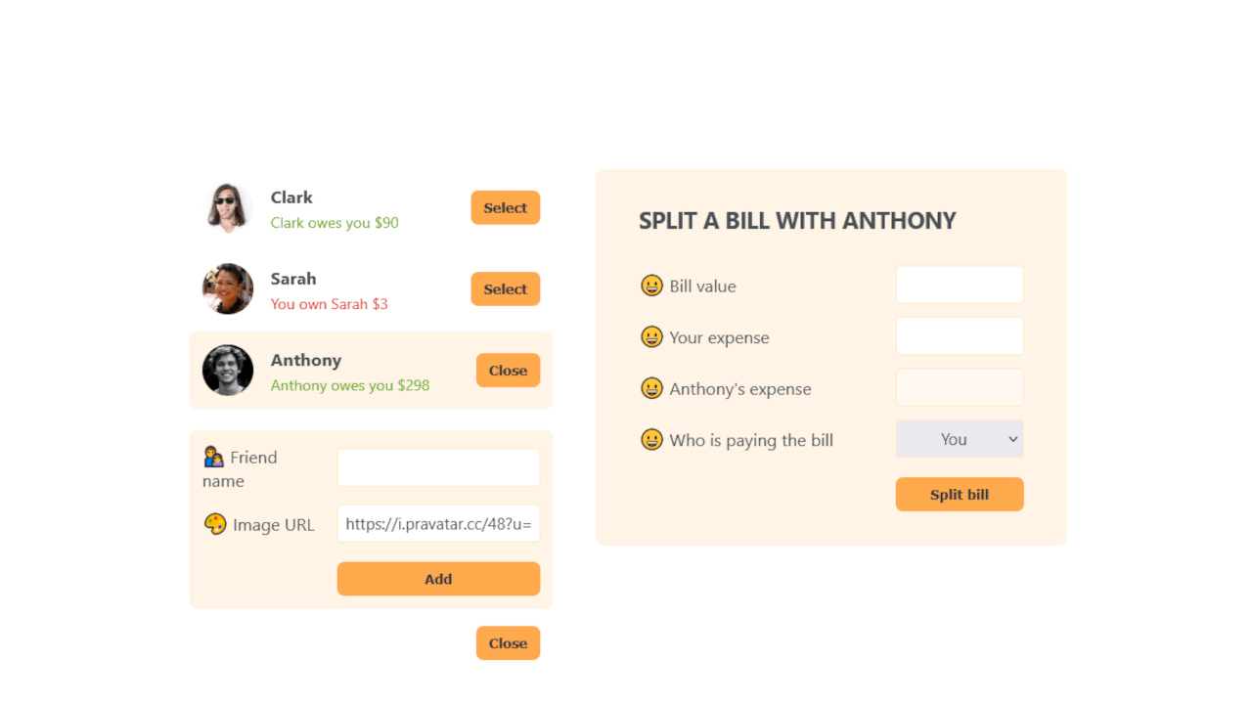Click the emoji beside Your expense
The height and width of the screenshot is (704, 1252).
click(651, 337)
